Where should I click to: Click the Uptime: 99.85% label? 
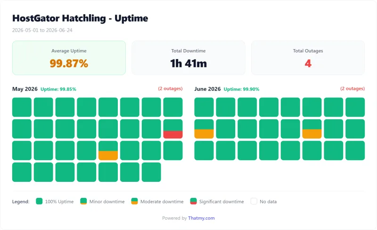tap(58, 89)
